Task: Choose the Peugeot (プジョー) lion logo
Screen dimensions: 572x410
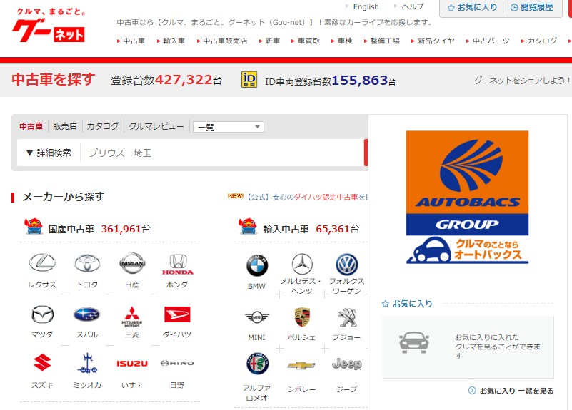Action: (x=347, y=317)
